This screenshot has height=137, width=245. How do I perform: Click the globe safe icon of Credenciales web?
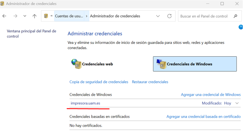click(x=76, y=64)
